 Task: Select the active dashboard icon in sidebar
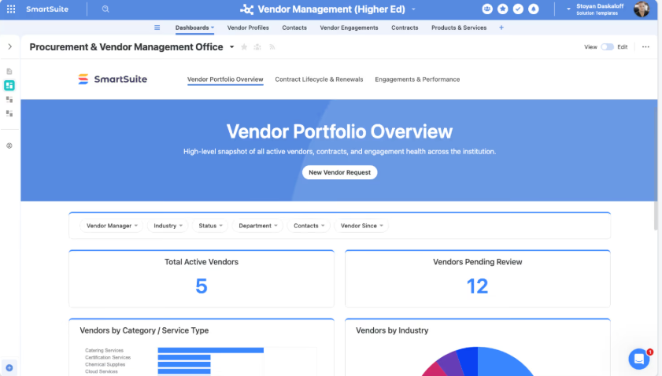pyautogui.click(x=9, y=85)
